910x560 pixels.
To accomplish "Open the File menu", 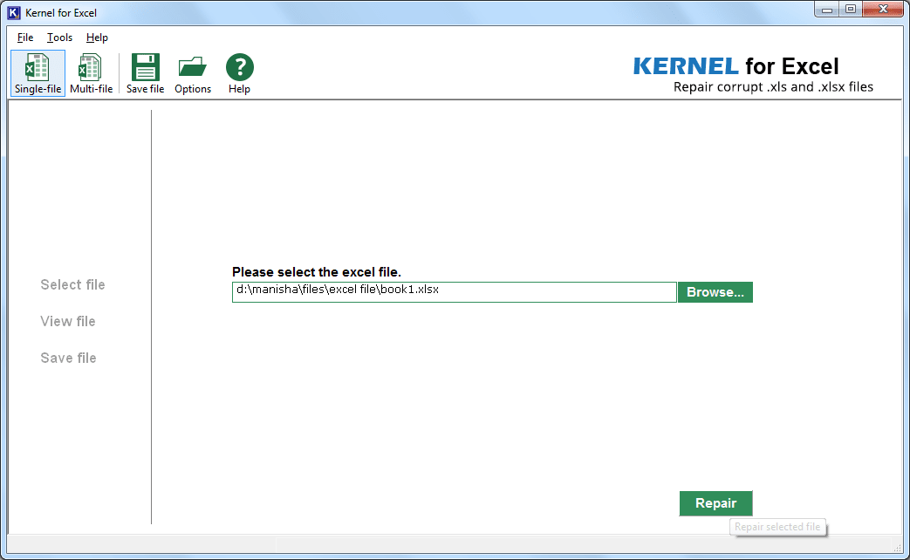I will [25, 38].
